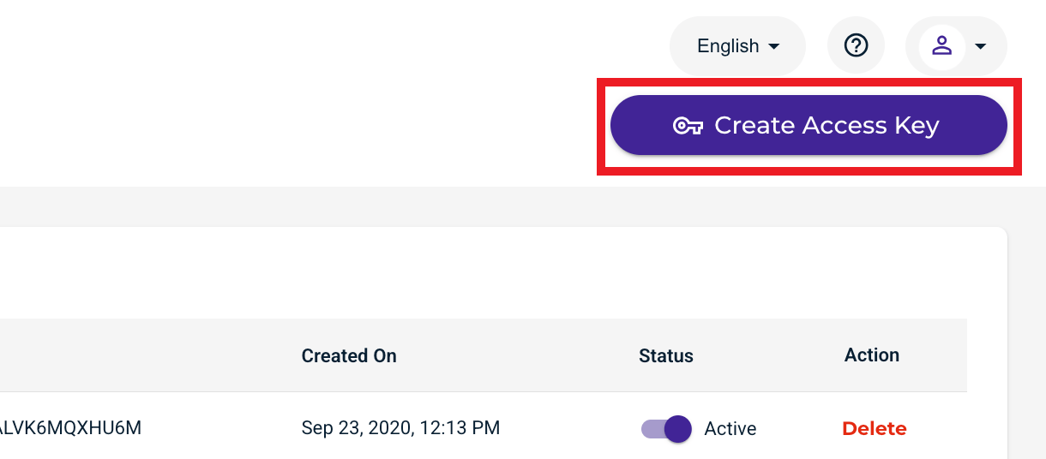The width and height of the screenshot is (1046, 459).
Task: Expand the user account menu arrow
Action: [981, 46]
